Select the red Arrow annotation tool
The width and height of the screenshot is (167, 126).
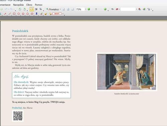[x=5, y=14]
